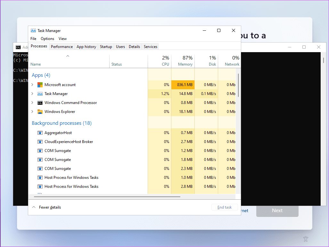Click the vertical scrollbar in process list
Image resolution: width=329 pixels, height=247 pixels.
[x=238, y=85]
